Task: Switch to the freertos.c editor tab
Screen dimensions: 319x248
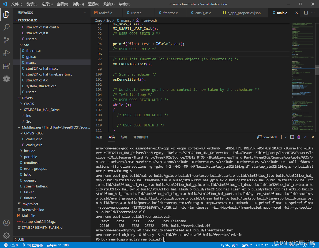Action: click(170, 13)
